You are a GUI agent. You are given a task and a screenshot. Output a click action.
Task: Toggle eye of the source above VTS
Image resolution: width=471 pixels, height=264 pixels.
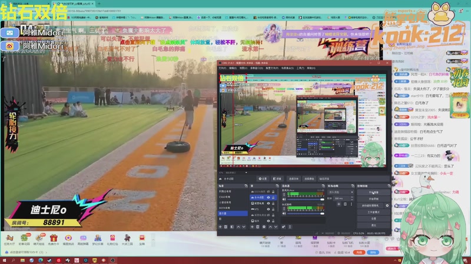pyautogui.click(x=268, y=203)
